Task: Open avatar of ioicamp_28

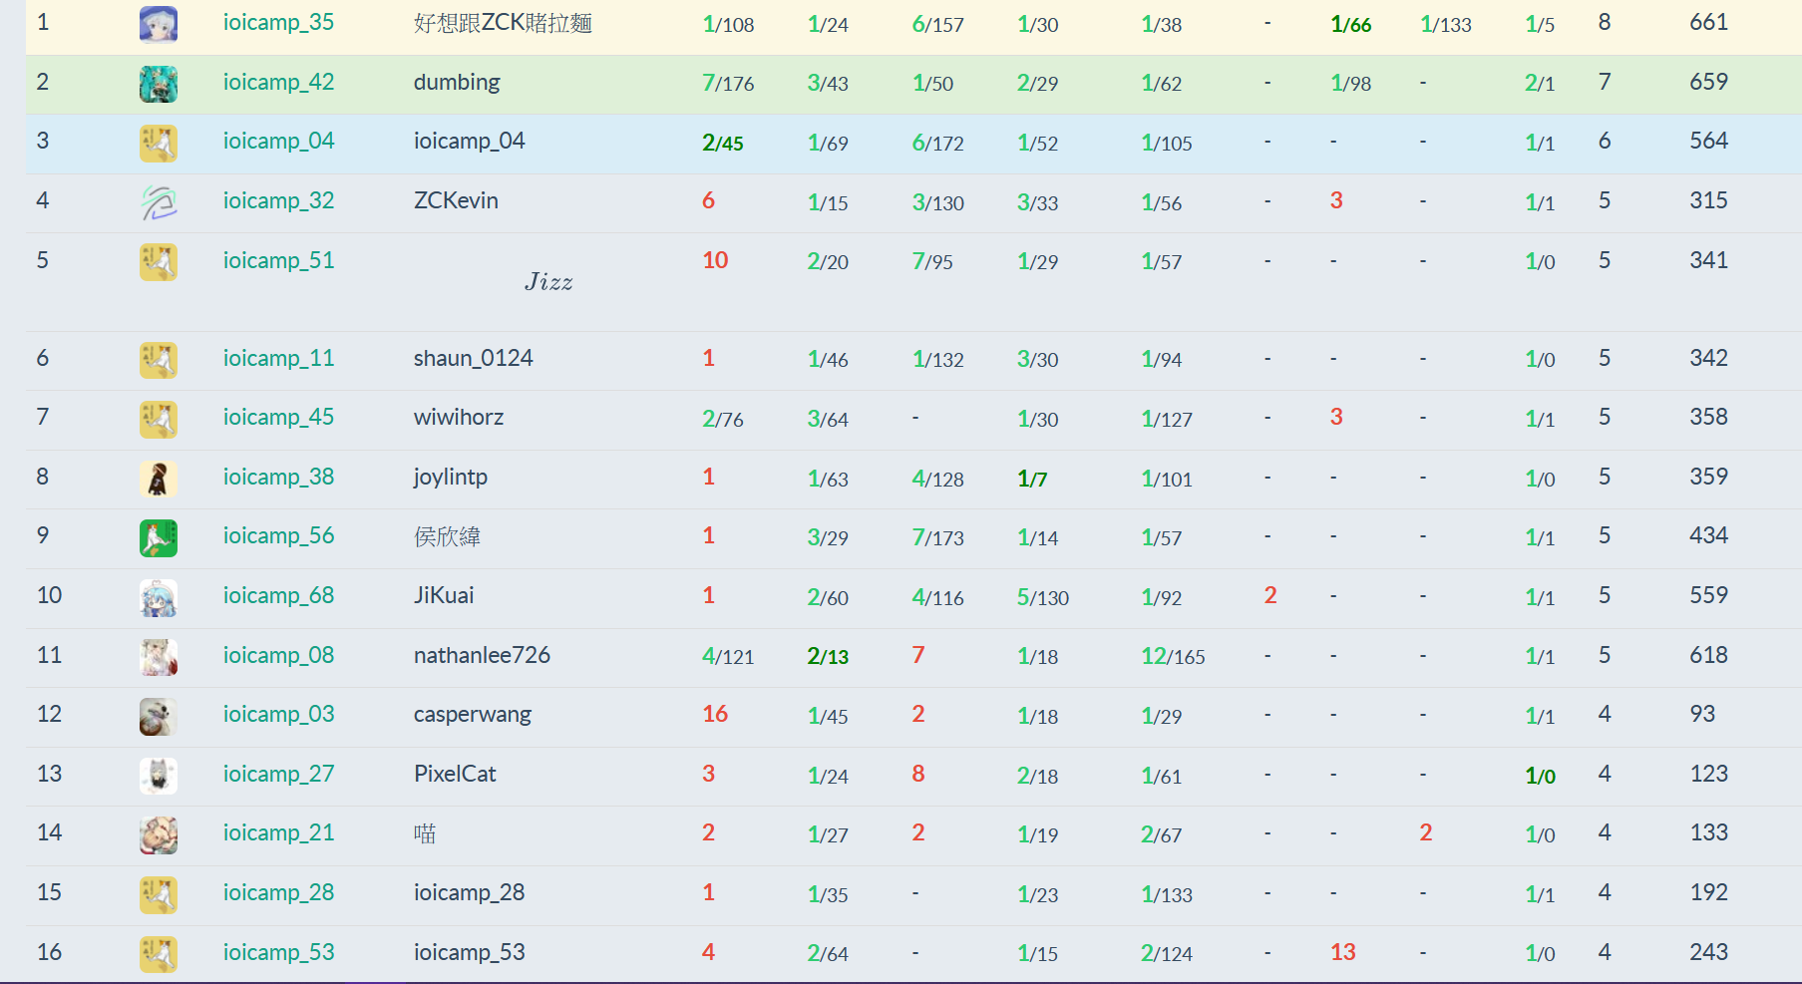Action: pos(159,894)
